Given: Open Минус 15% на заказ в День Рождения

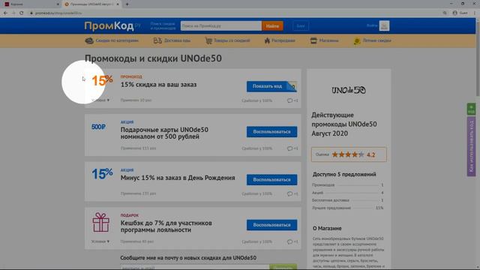Looking at the screenshot, I should pos(178,178).
